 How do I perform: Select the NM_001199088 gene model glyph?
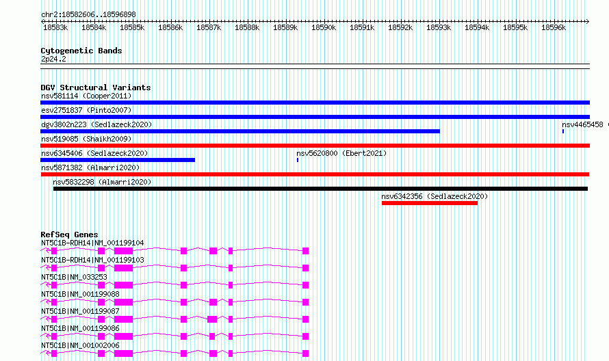(174, 302)
